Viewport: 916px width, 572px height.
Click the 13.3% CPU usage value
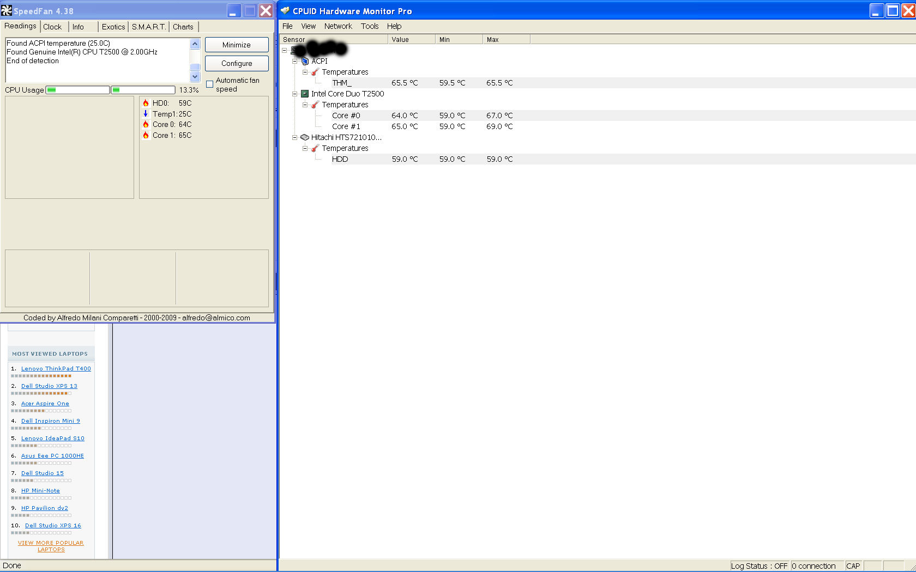(189, 90)
